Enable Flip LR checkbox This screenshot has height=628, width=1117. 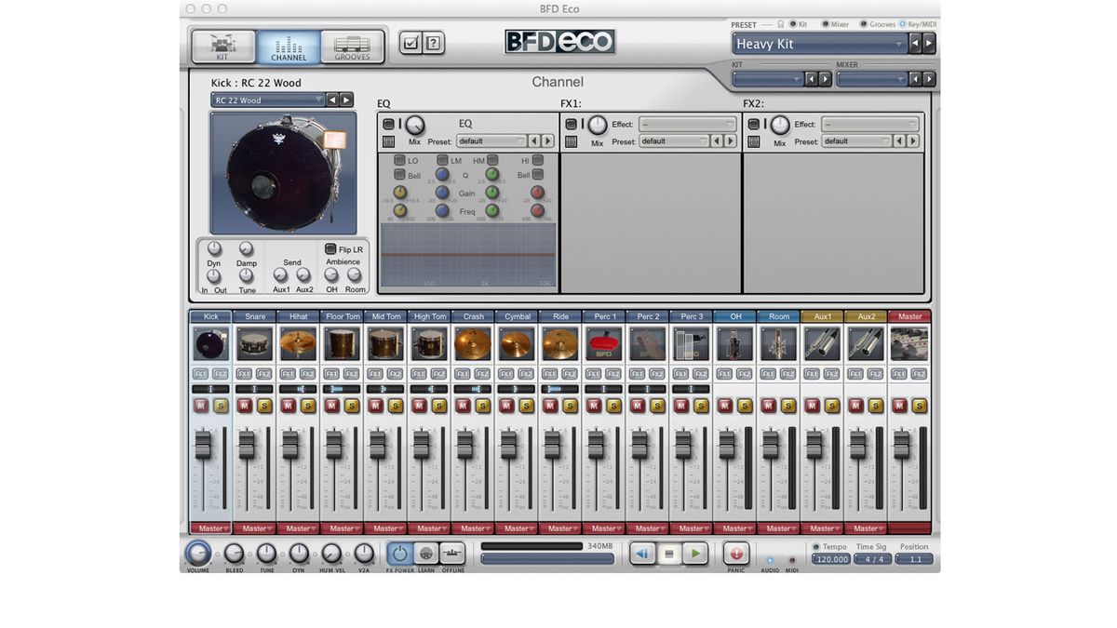[x=330, y=249]
